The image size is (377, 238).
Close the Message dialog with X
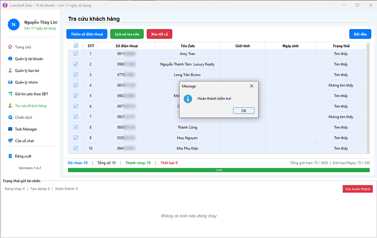click(x=251, y=86)
